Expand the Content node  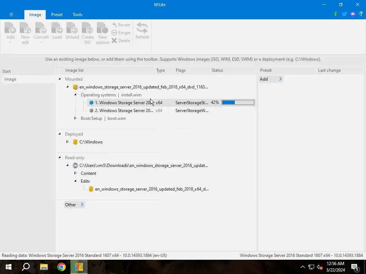tap(75, 173)
